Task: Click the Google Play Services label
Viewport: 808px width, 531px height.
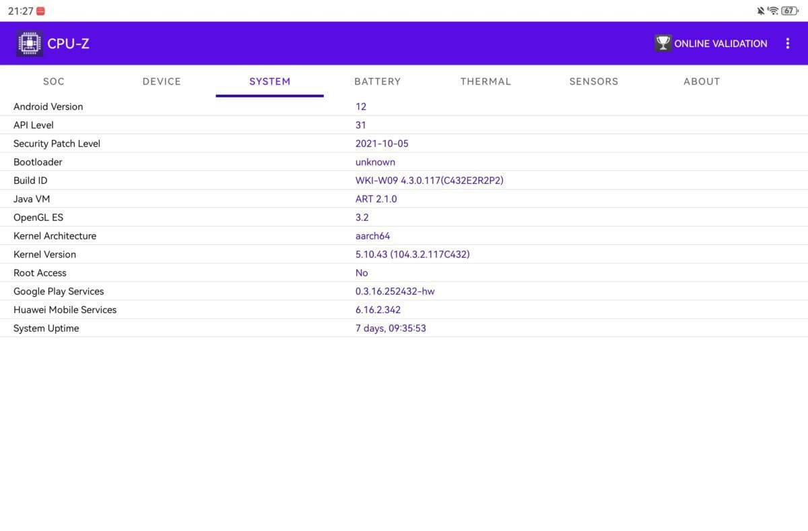Action: click(x=59, y=291)
